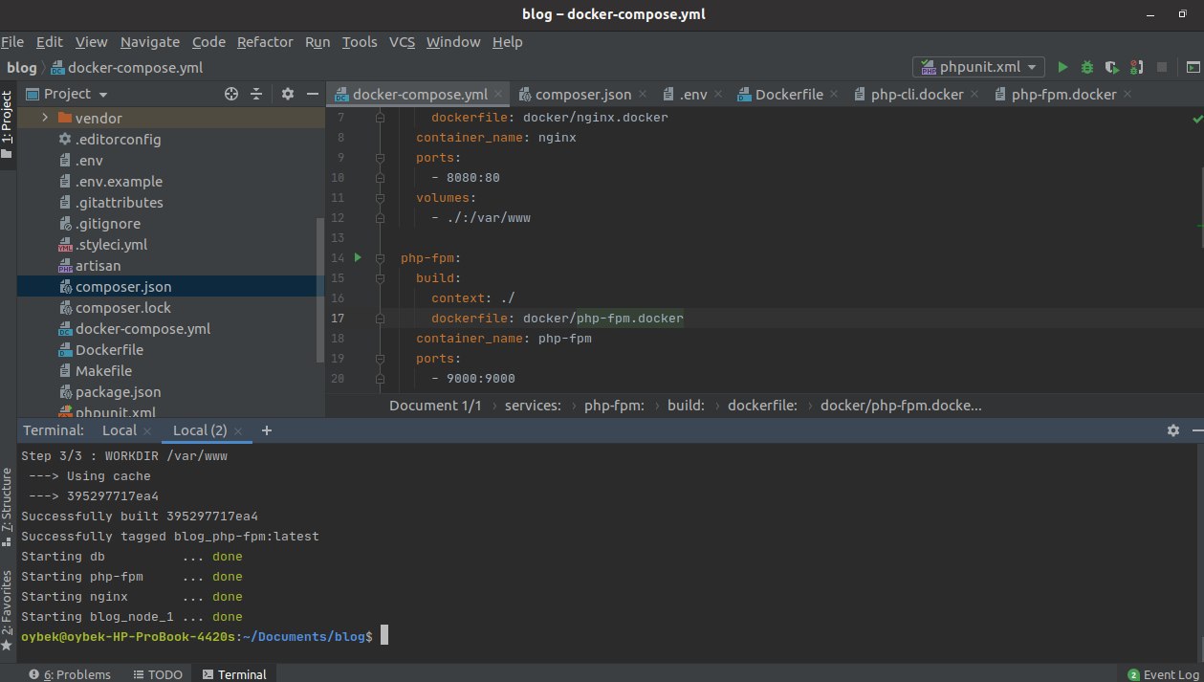1204x682 pixels.
Task: Open the Refactor menu
Action: [265, 42]
